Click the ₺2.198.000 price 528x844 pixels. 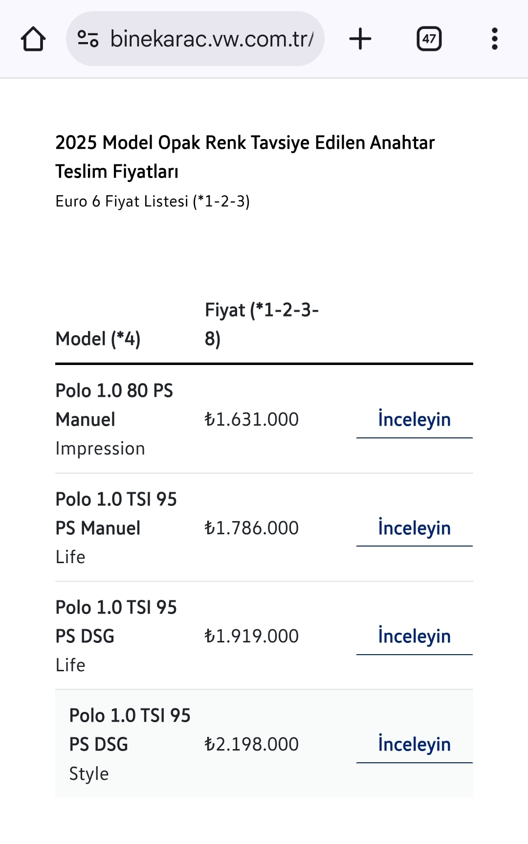click(251, 745)
